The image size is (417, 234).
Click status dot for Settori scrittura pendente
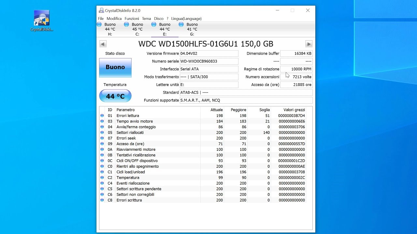click(102, 189)
